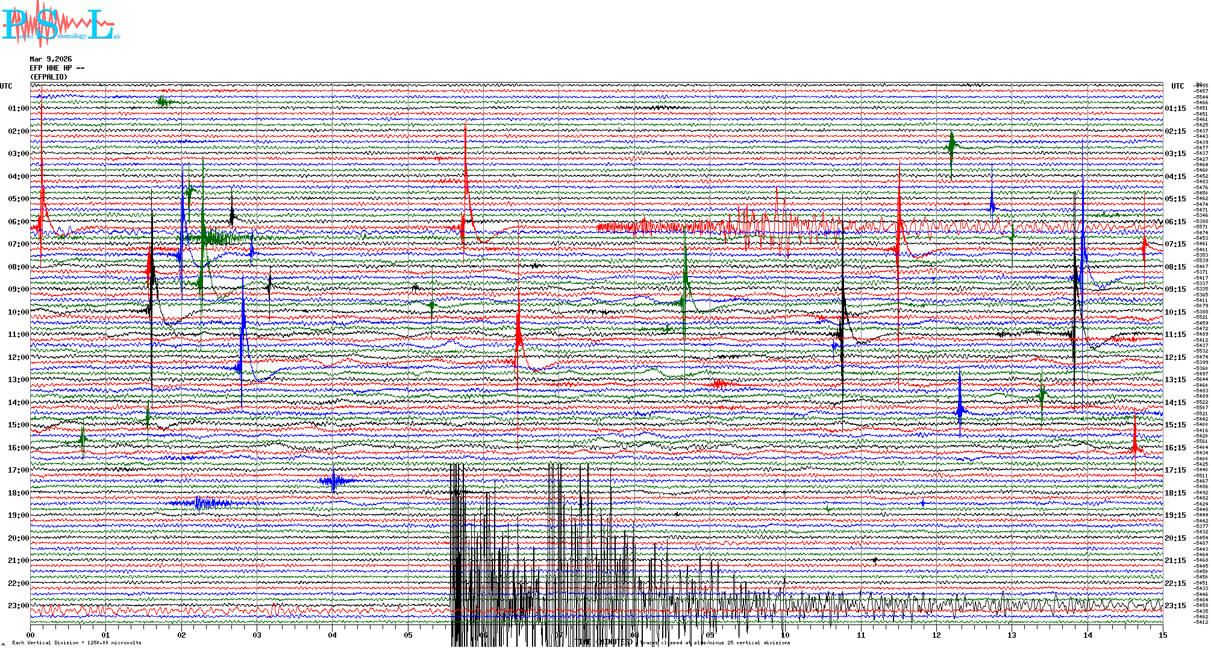Image resolution: width=1211 pixels, height=651 pixels.
Task: Click the 12:00 hour label on left
Action: [x=18, y=357]
